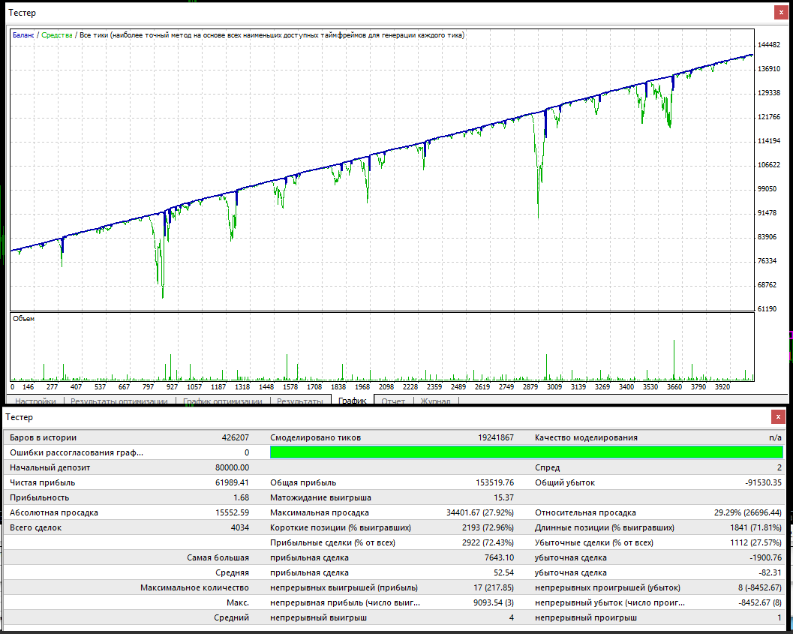Click the Чистая прибыль label

click(x=43, y=482)
